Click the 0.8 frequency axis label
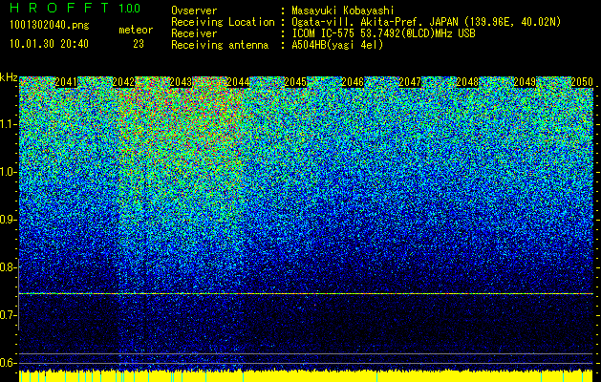Screen dimensions: 601x382 click(8, 267)
